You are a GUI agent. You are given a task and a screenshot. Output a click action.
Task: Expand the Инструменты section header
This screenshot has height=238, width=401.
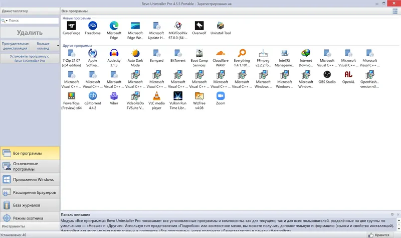pyautogui.click(x=30, y=226)
